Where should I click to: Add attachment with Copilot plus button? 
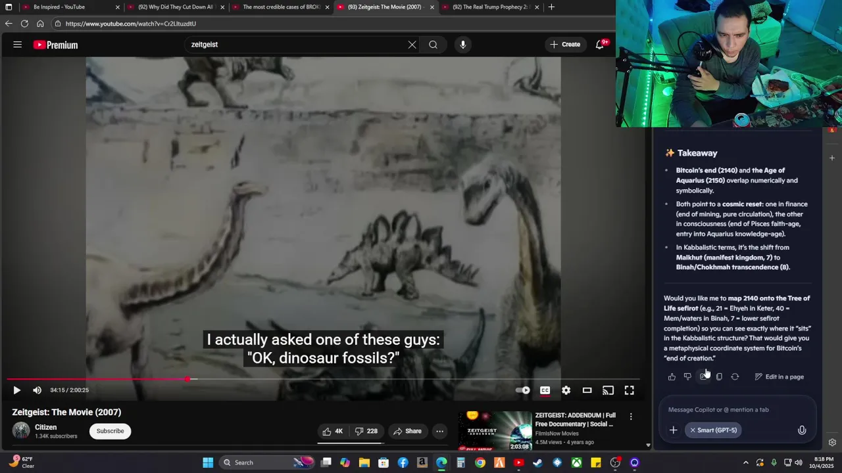[x=673, y=430]
